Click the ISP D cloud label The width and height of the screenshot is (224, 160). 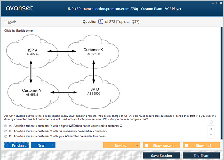click(x=94, y=89)
